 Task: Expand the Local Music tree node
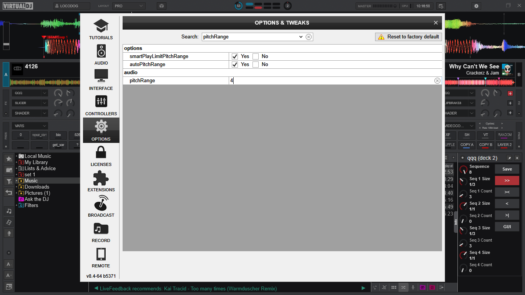[x=17, y=156]
